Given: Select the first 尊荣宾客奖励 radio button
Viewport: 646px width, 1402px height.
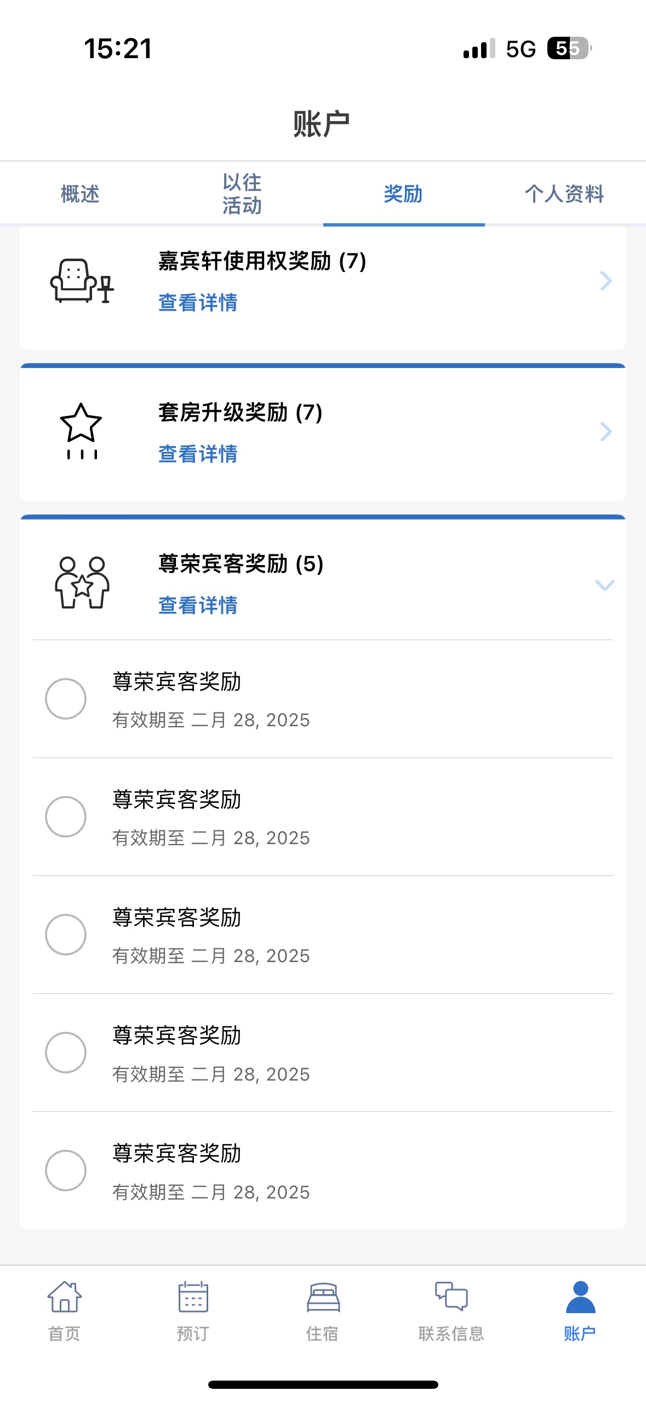Looking at the screenshot, I should pos(66,699).
